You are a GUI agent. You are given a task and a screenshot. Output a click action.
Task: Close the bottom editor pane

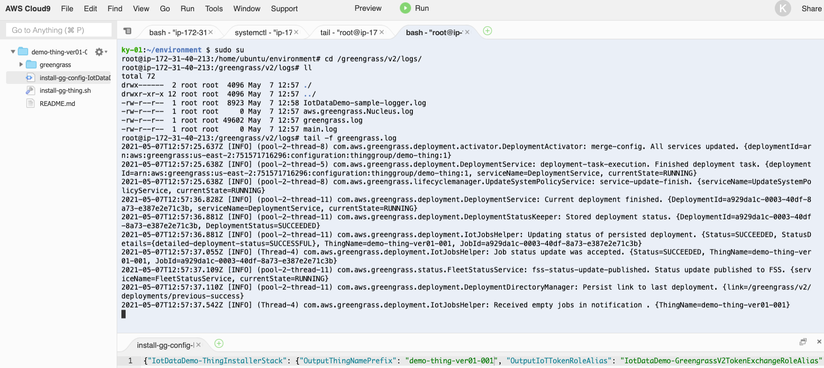pos(819,342)
